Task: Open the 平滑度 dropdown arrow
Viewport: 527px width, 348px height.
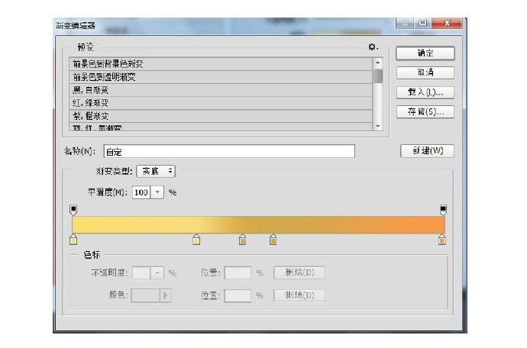Action: click(157, 192)
